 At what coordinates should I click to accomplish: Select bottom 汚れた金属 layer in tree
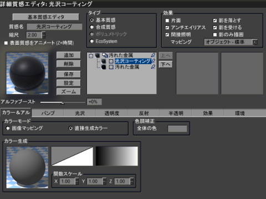127,67
